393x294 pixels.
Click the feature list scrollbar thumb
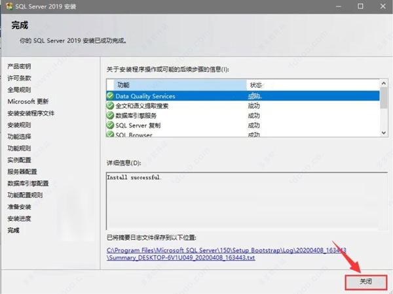[384, 98]
